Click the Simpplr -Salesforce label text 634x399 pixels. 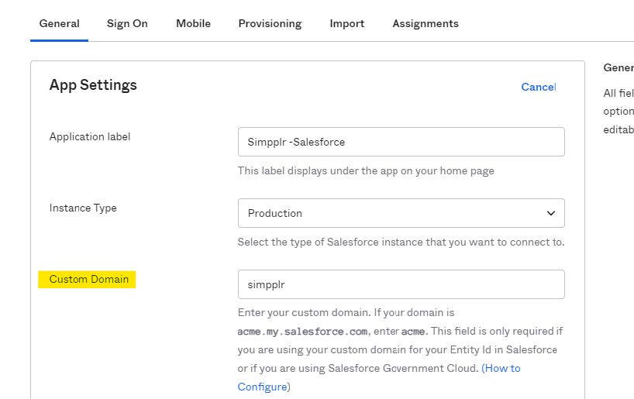tap(296, 142)
